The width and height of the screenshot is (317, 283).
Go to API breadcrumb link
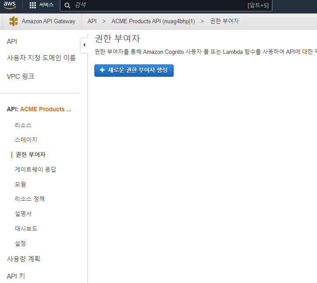[x=92, y=21]
